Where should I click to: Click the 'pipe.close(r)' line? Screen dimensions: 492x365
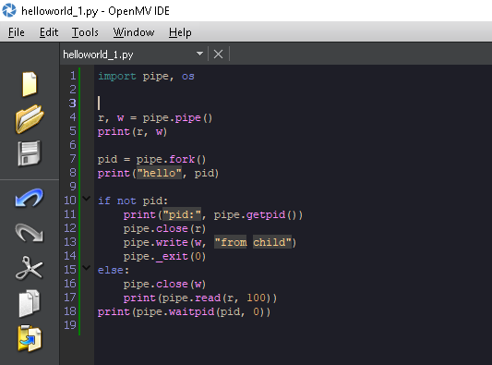point(164,229)
